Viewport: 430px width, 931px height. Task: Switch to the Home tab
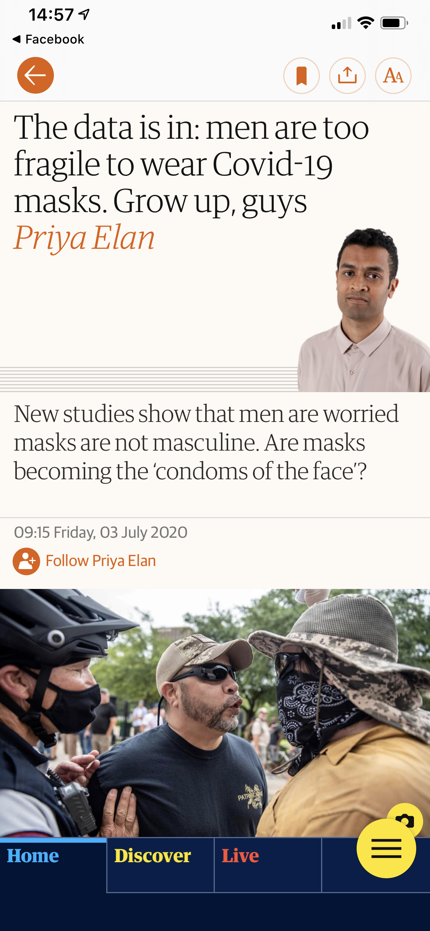pyautogui.click(x=53, y=865)
